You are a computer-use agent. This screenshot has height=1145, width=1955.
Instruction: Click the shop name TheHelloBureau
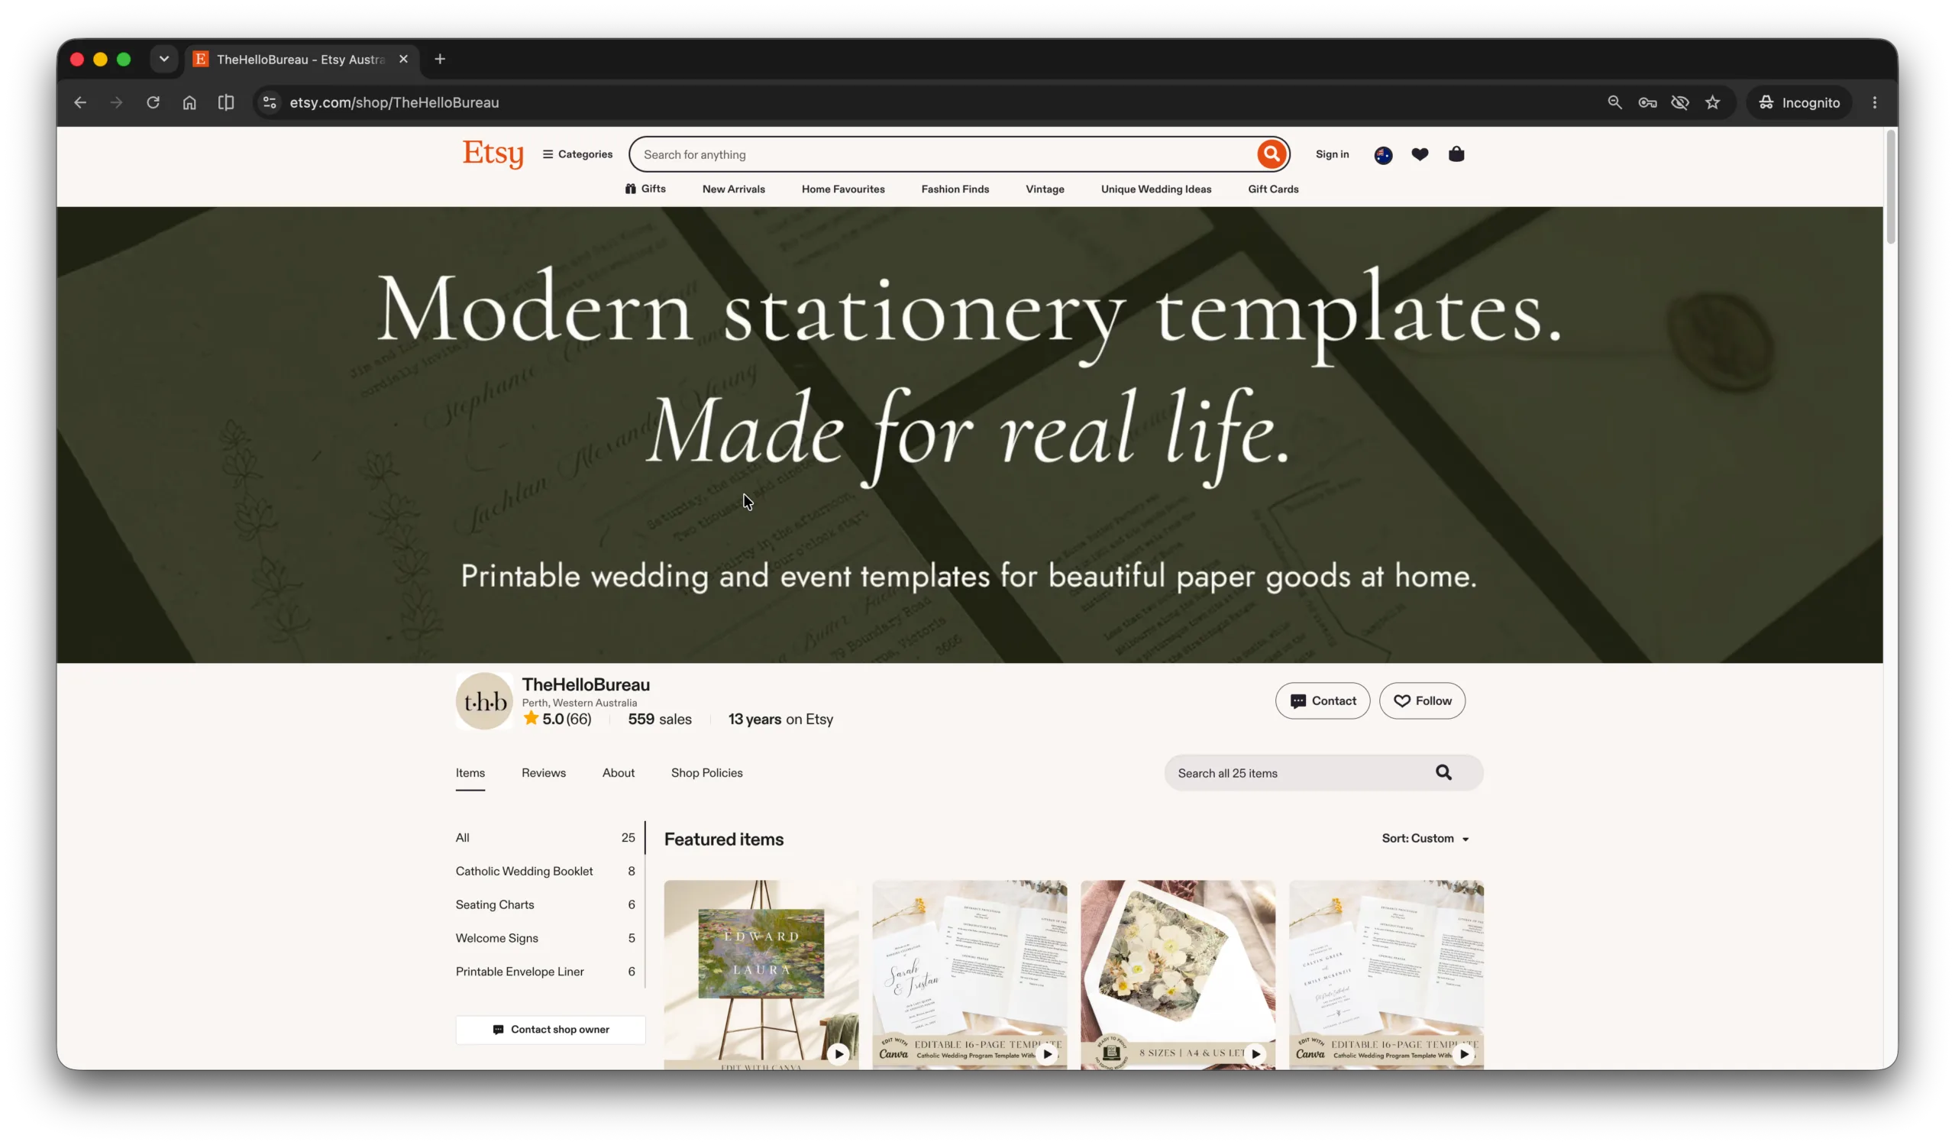(x=586, y=684)
